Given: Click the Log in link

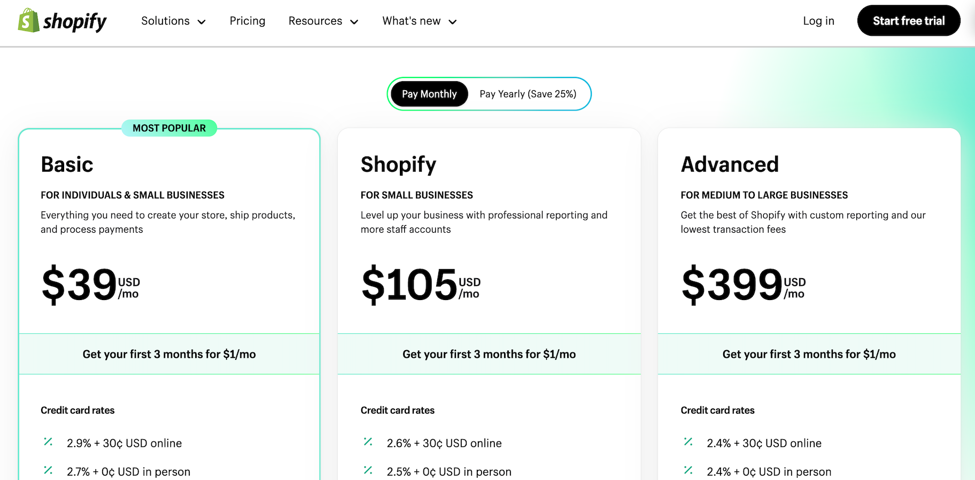Looking at the screenshot, I should [818, 21].
